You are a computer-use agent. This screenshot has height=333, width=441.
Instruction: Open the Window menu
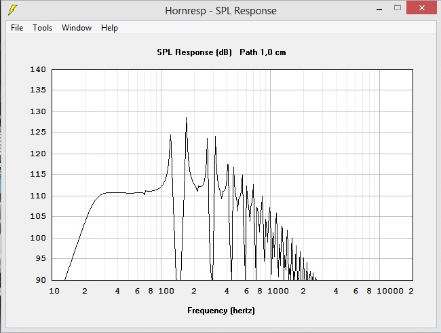click(77, 28)
